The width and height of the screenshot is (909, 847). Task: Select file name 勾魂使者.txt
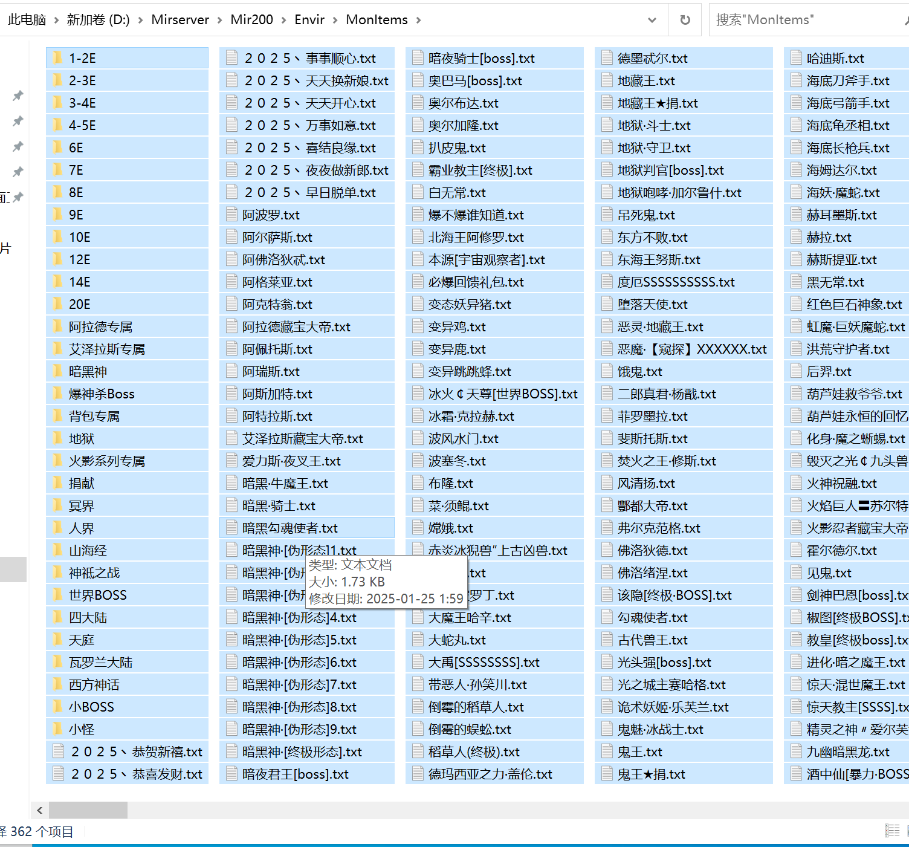[x=653, y=617]
